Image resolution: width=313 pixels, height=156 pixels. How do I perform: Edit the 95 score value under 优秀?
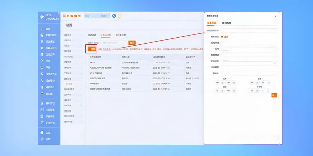tap(228, 82)
